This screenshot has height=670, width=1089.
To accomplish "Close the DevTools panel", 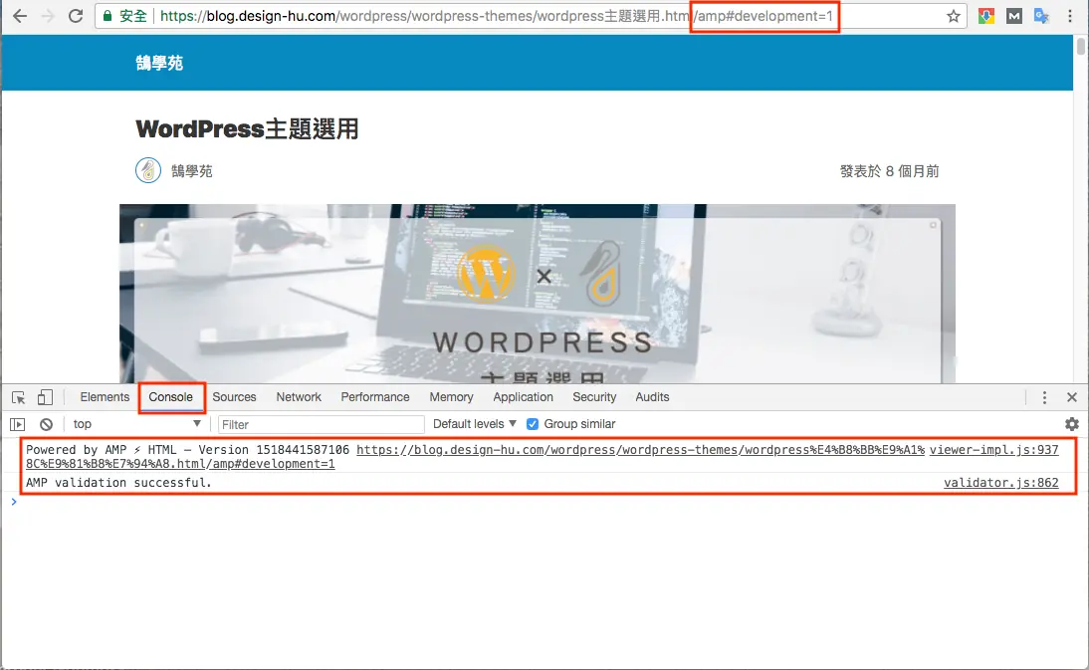I will click(1072, 397).
